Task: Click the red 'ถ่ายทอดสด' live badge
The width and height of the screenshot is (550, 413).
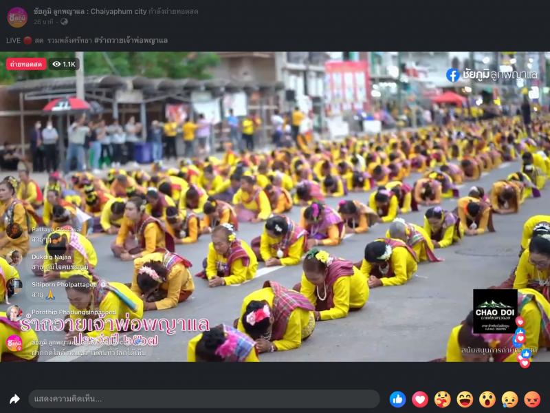Action: click(26, 64)
